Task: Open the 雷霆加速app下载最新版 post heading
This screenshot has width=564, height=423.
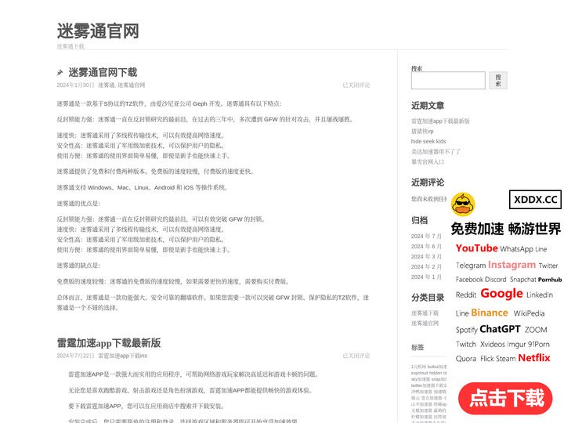Action: tap(109, 343)
